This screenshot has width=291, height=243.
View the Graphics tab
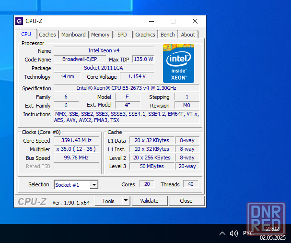pyautogui.click(x=145, y=35)
